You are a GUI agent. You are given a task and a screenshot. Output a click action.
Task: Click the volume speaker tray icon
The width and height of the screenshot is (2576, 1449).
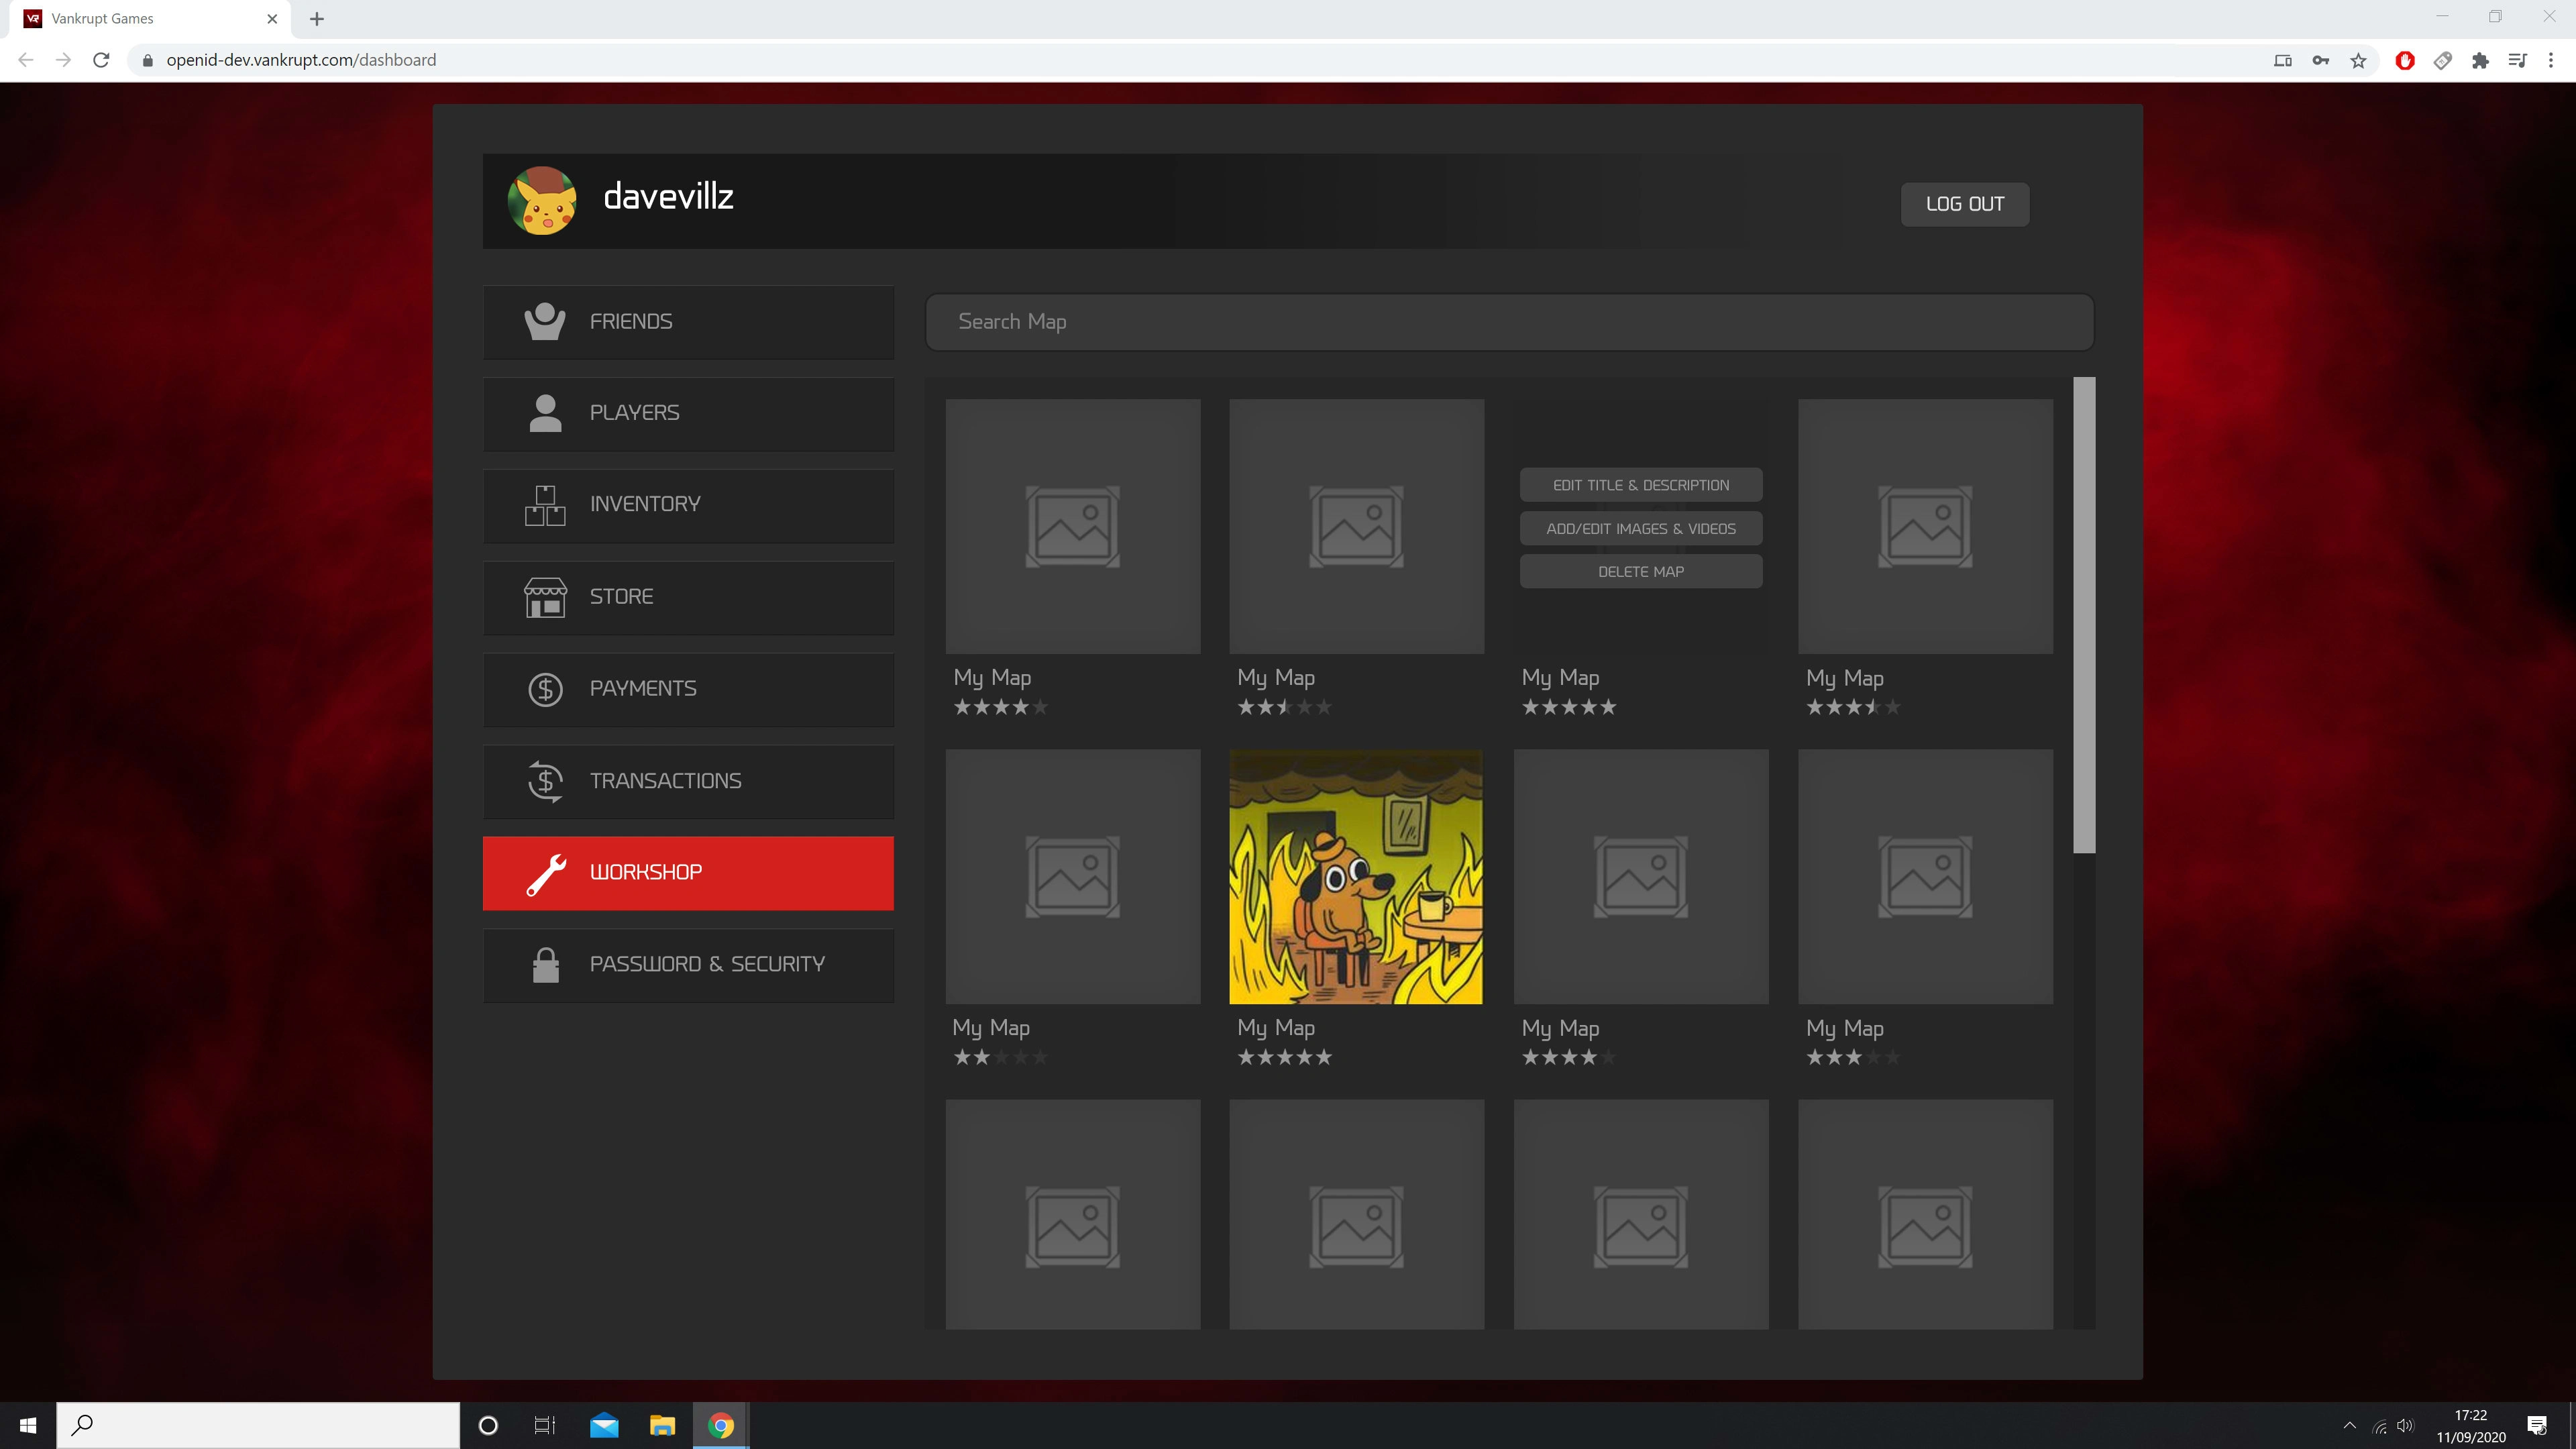[x=2405, y=1426]
